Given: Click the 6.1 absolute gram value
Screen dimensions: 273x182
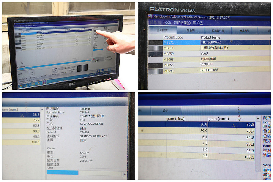Looking at the screenshot, I should point(205,137).
